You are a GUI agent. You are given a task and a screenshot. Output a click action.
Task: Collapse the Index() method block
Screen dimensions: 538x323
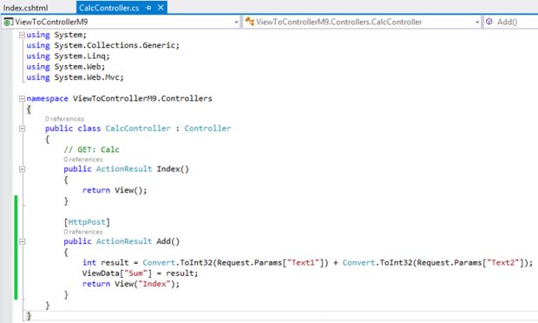pyautogui.click(x=22, y=168)
